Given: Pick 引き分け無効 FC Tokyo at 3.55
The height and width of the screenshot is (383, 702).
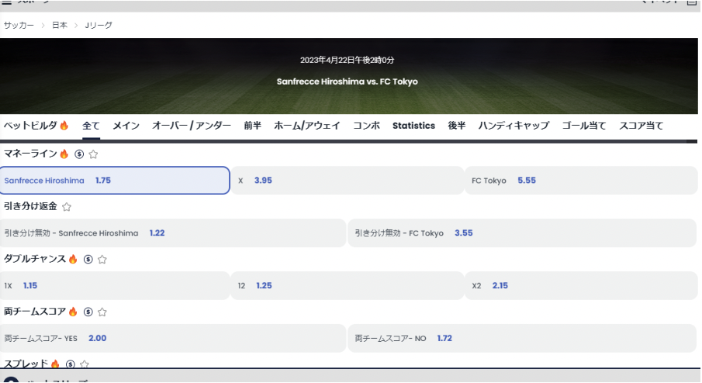Looking at the screenshot, I should tap(523, 233).
